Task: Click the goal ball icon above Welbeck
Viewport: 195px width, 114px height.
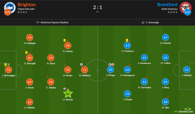Action: [x=81, y=64]
